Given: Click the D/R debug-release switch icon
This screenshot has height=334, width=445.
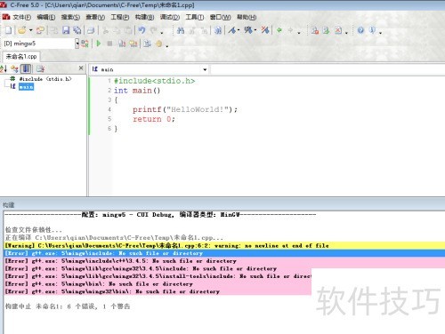Looking at the screenshot, I should [85, 44].
